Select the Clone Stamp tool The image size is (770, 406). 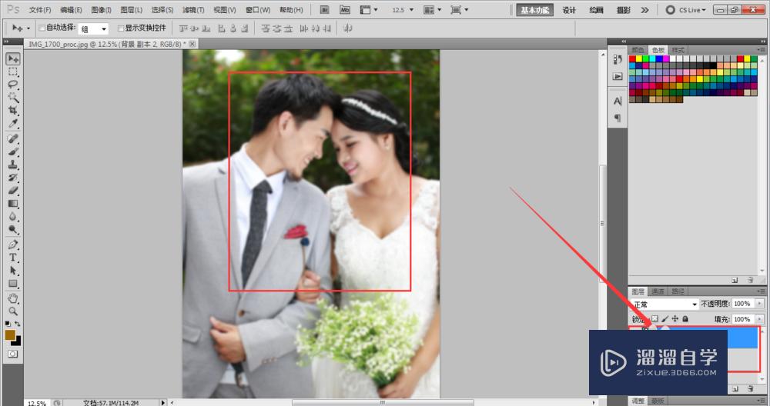click(13, 165)
